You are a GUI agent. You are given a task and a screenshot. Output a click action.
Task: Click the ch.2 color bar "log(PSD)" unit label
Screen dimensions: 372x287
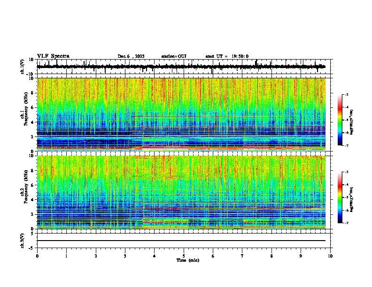[x=351, y=199]
